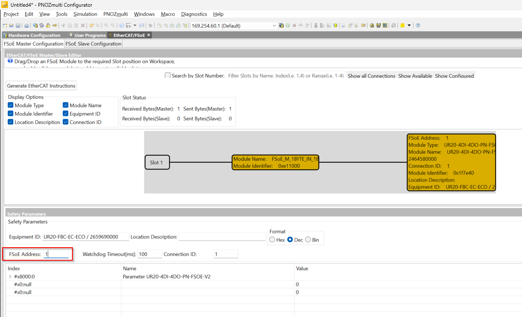Image resolution: width=522 pixels, height=317 pixels.
Task: Toggle the Location Description checkbox
Action: click(11, 122)
